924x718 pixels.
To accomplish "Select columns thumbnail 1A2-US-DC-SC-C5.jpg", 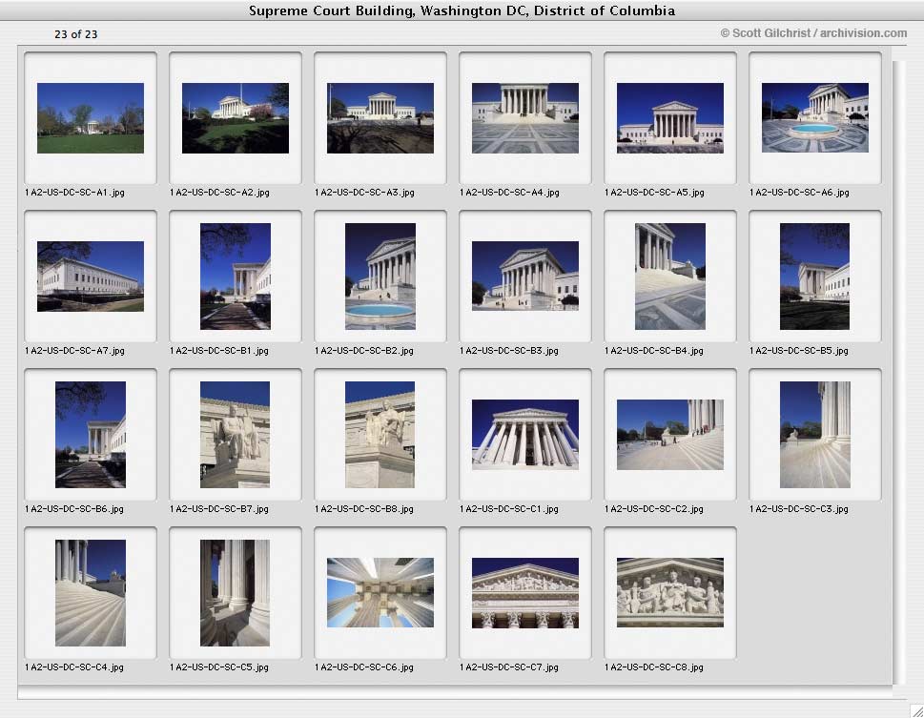I will point(236,593).
